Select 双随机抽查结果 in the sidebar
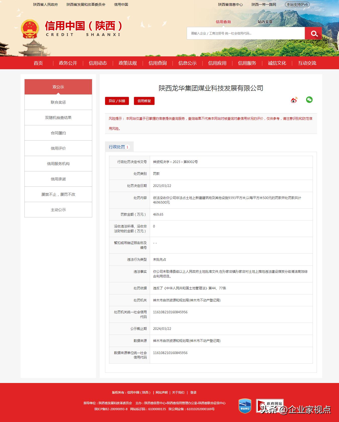The height and width of the screenshot is (422, 339). tap(58, 118)
